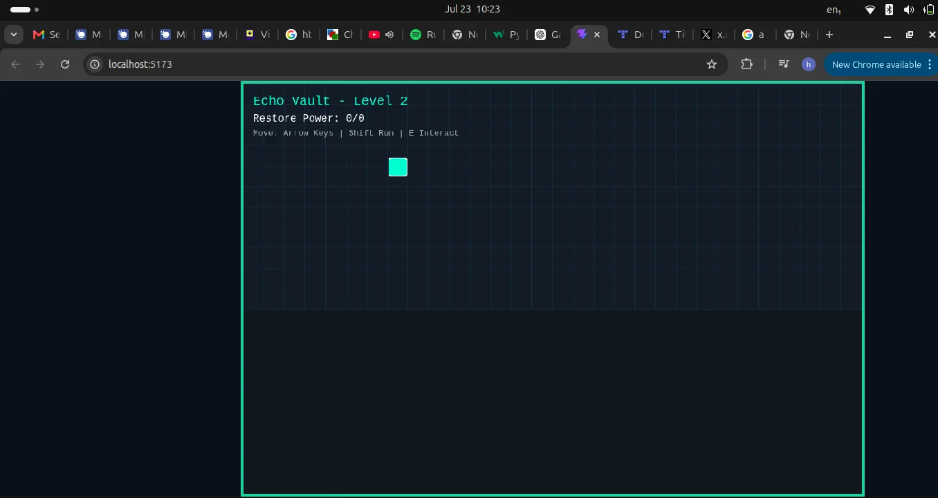Screen dimensions: 938x498
Task: Open the system volume icon
Action: point(909,10)
